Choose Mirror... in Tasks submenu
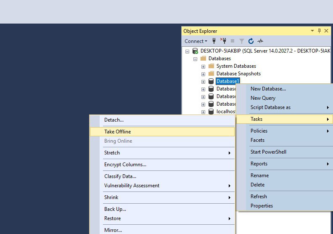 click(162, 230)
